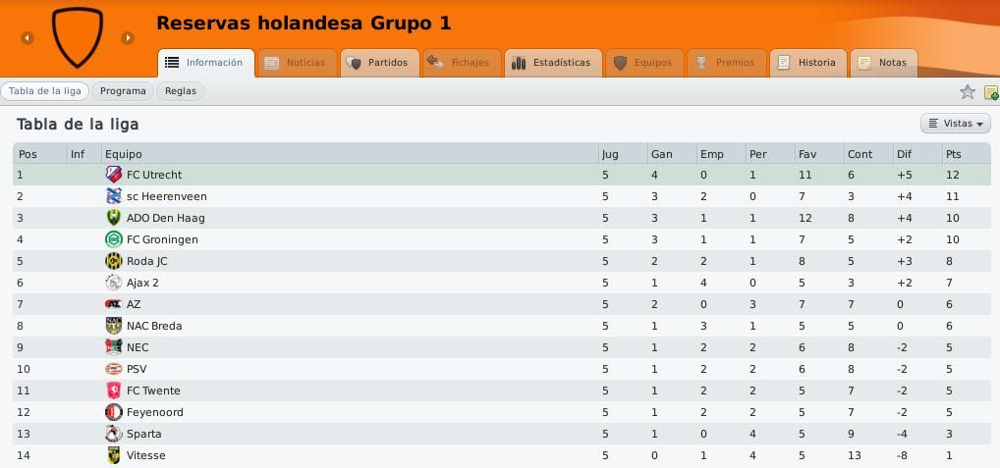Open the ADO Den Haag team link
This screenshot has width=1000, height=468.
click(165, 218)
